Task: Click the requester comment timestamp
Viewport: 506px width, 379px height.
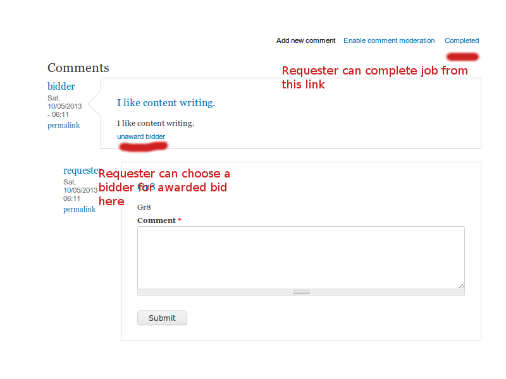Action: coord(80,189)
